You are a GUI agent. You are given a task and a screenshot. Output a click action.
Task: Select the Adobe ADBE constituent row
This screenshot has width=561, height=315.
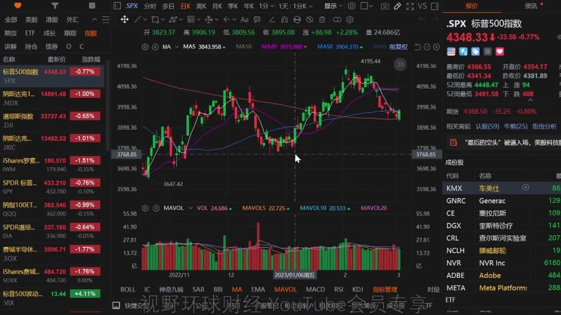[x=501, y=275]
